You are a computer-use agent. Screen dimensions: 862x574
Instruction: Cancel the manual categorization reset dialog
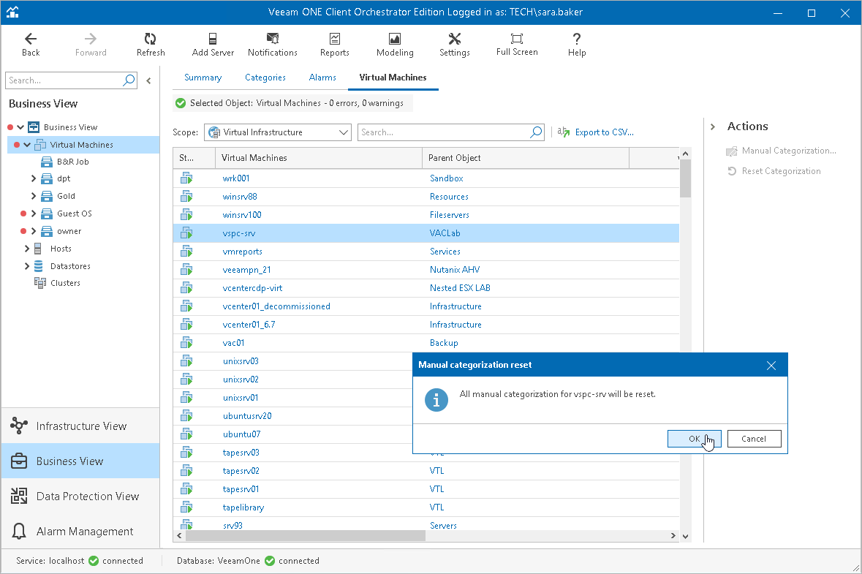pyautogui.click(x=754, y=439)
